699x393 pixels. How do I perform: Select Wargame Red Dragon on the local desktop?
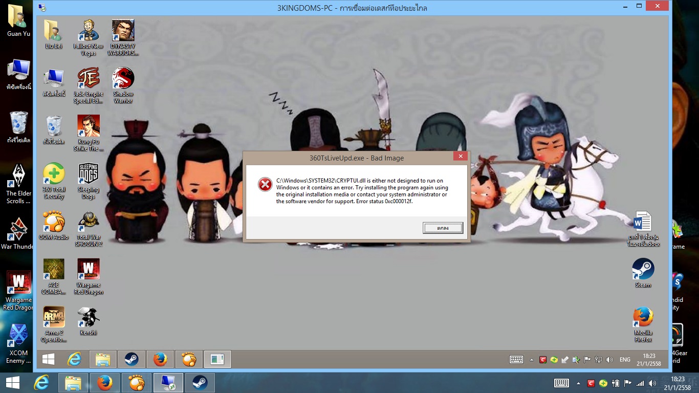click(x=18, y=290)
